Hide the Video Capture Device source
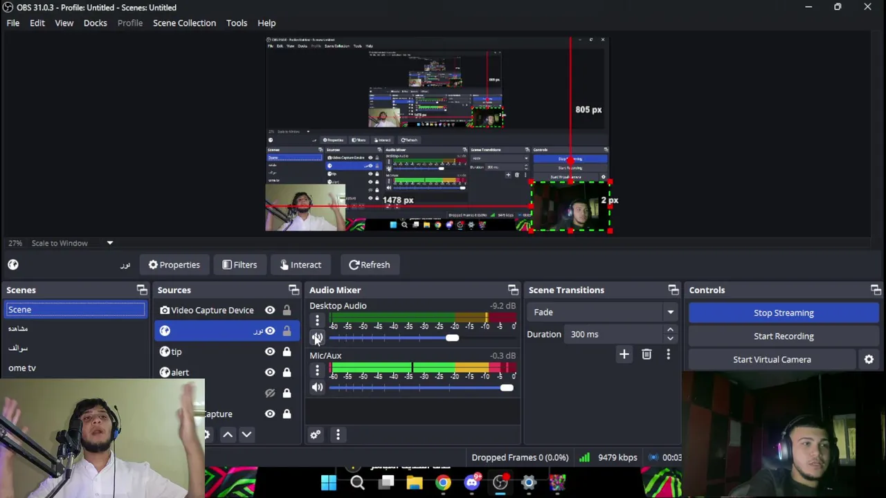Viewport: 886px width, 498px height. 270,310
